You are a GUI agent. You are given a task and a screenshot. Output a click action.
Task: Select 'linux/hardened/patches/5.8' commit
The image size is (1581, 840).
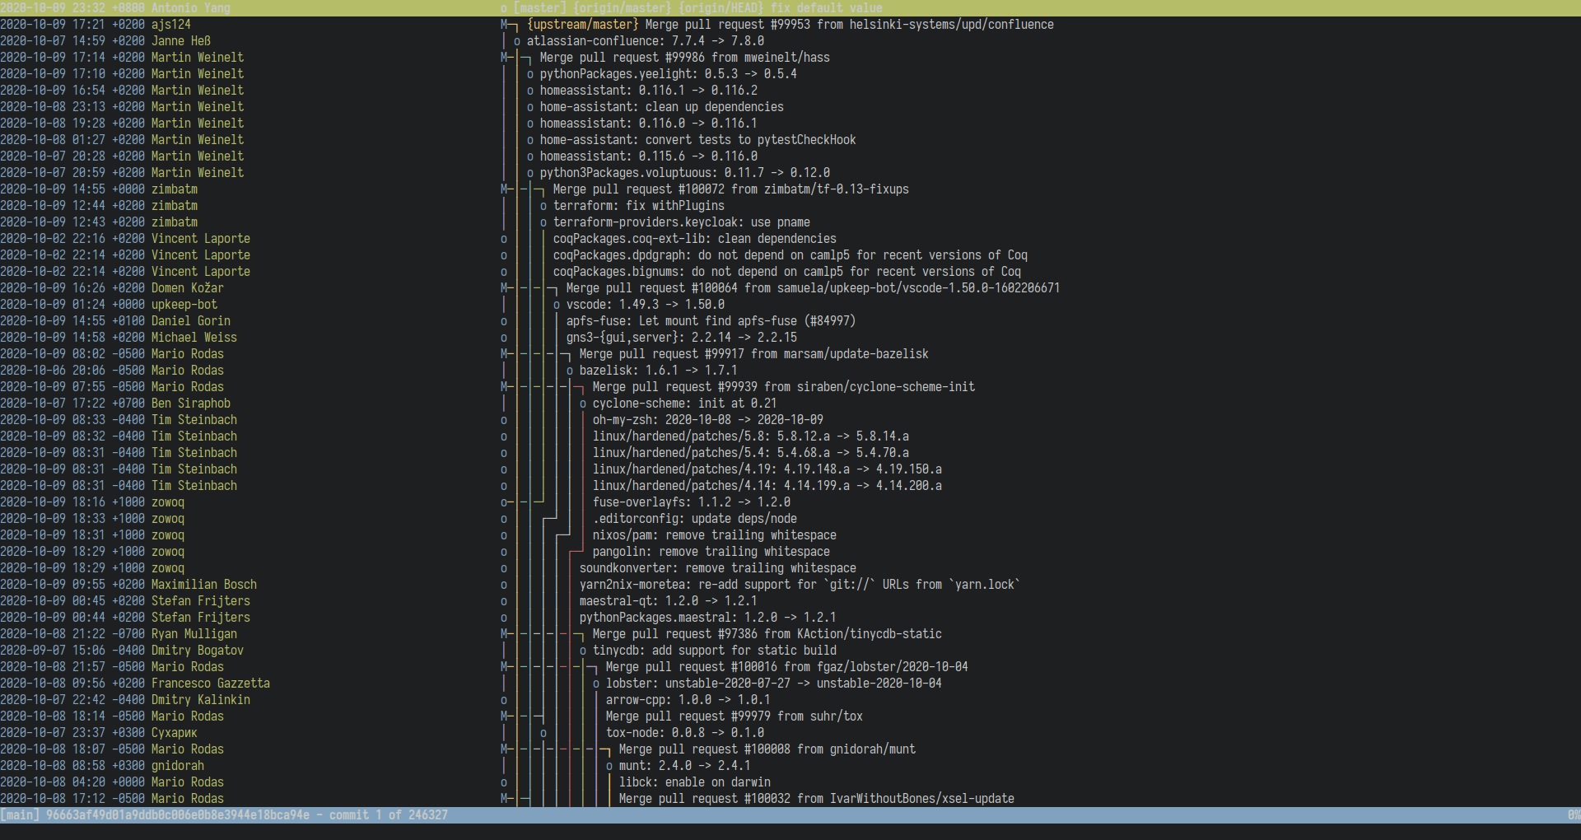click(x=790, y=436)
